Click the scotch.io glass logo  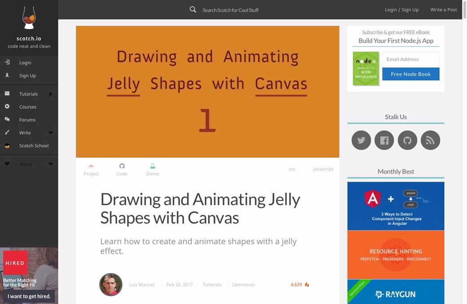29,18
